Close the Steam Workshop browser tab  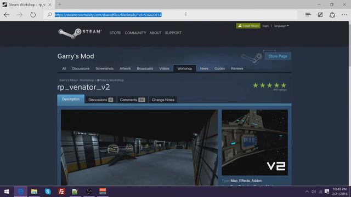pyautogui.click(x=50, y=4)
